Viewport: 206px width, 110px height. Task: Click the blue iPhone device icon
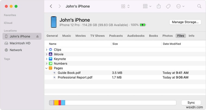coord(54,22)
